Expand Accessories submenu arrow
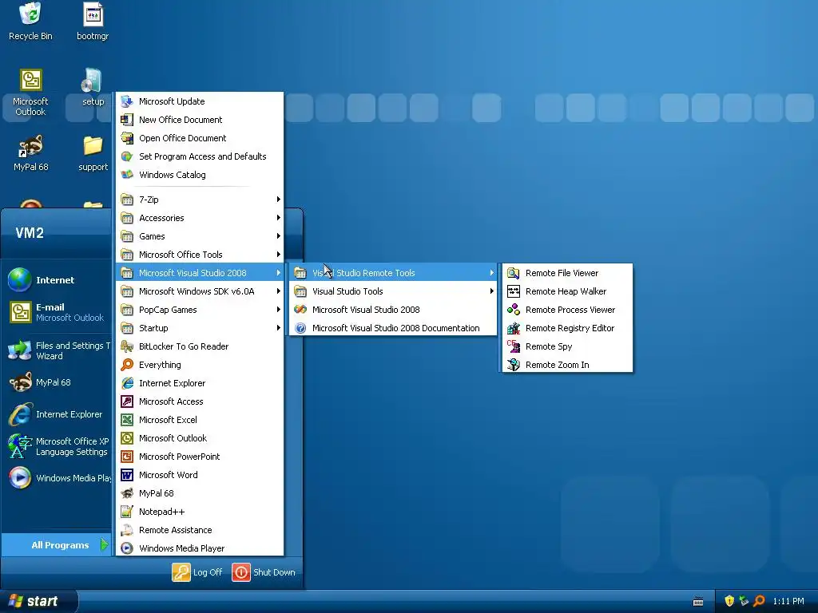This screenshot has height=613, width=818. 279,218
